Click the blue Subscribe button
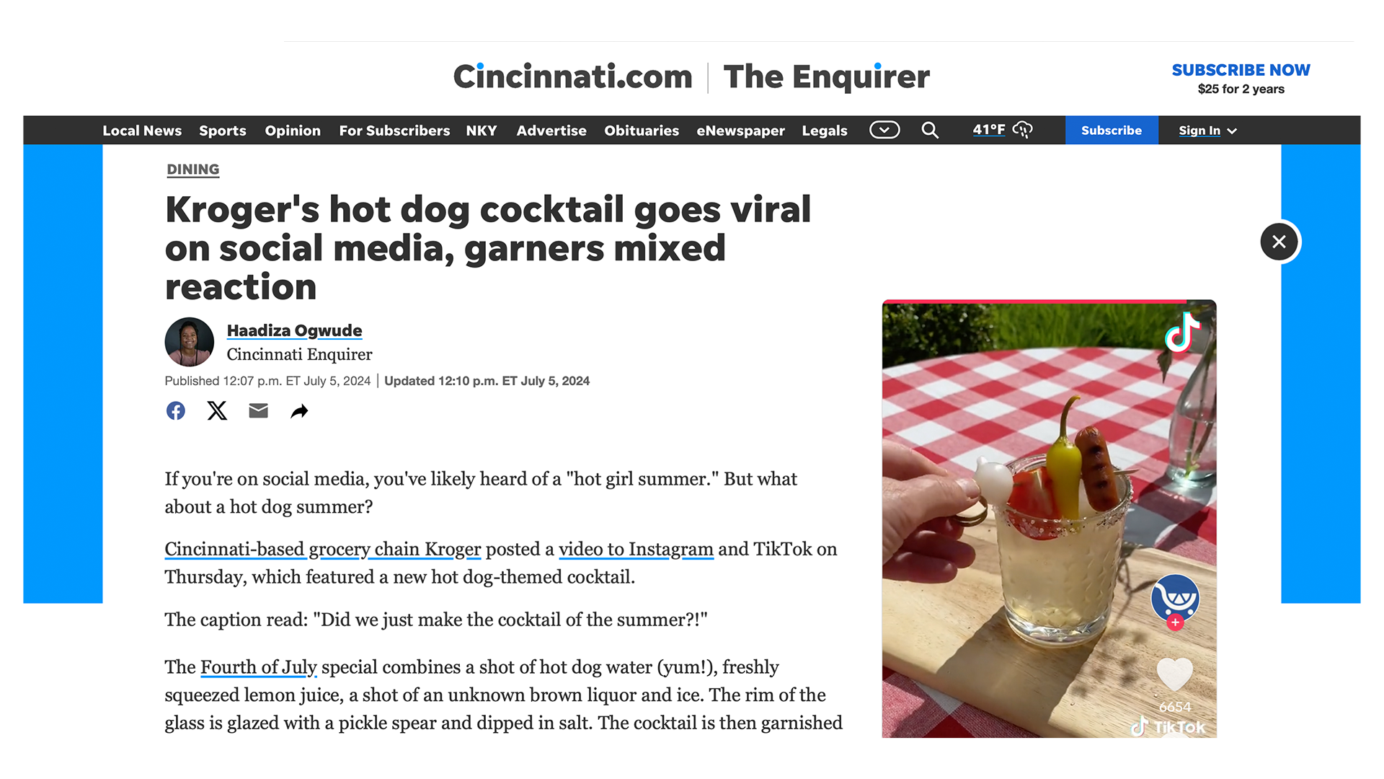This screenshot has height=779, width=1384. click(1112, 130)
